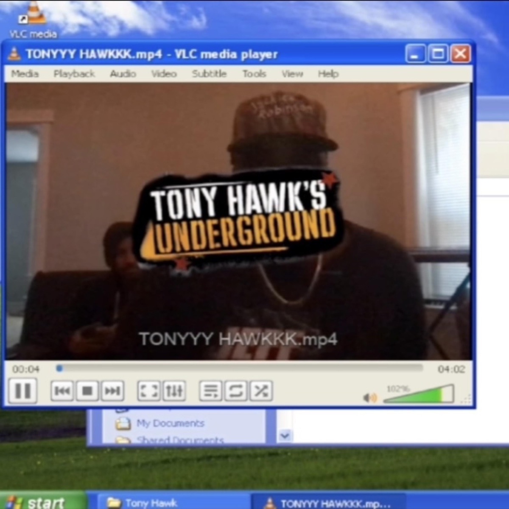This screenshot has height=509, width=509.
Task: Maximize the VLC media player window
Action: coord(438,54)
